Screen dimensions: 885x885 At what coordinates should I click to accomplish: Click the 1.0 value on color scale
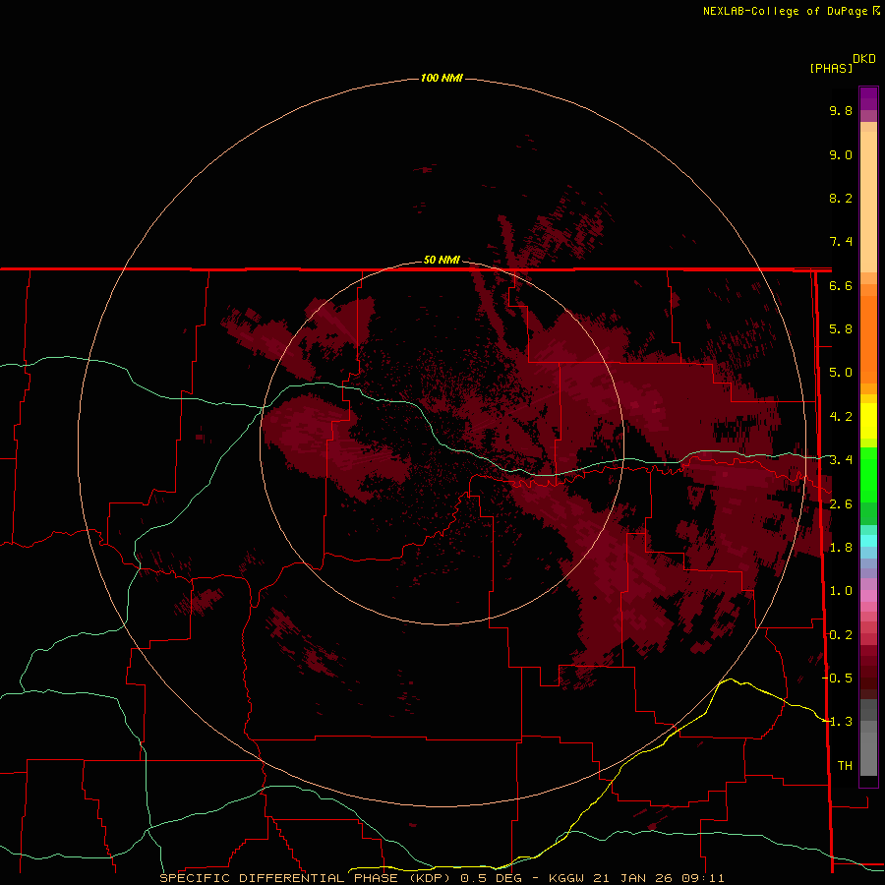[x=841, y=591]
